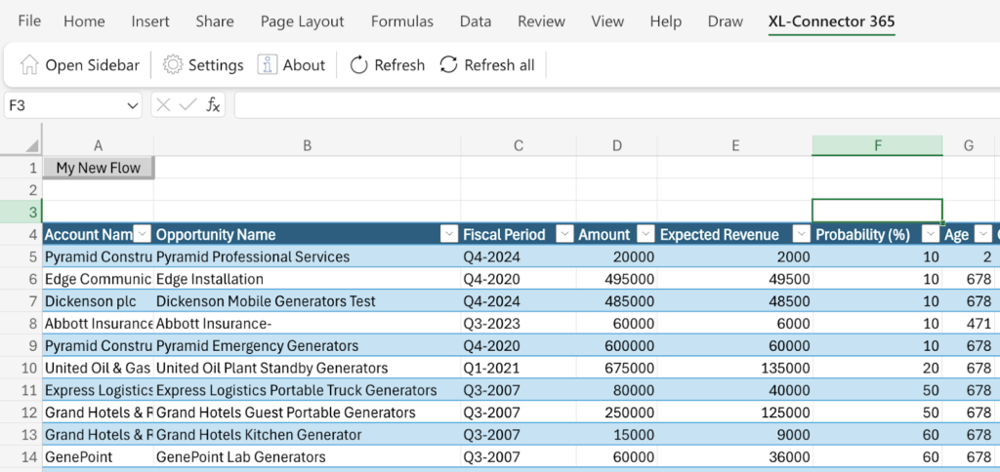The image size is (1000, 472).
Task: Open Settings gear in ribbon
Action: [x=172, y=65]
